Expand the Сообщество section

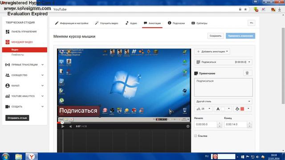(43, 75)
